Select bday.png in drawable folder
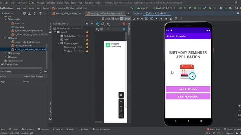Image resolution: width=241 pixels, height=135 pixels. coord(19,27)
